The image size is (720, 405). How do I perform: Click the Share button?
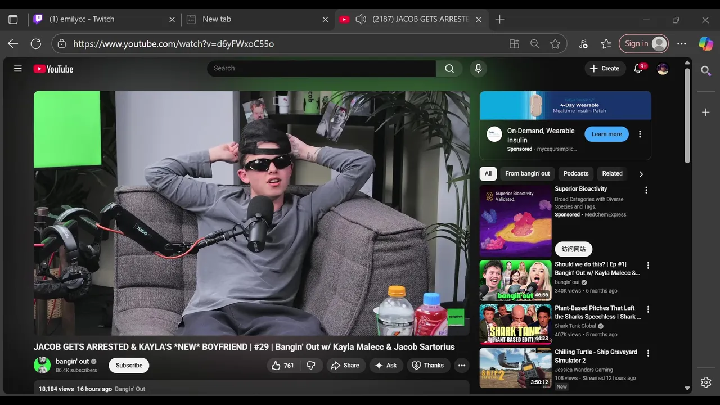[345, 366]
